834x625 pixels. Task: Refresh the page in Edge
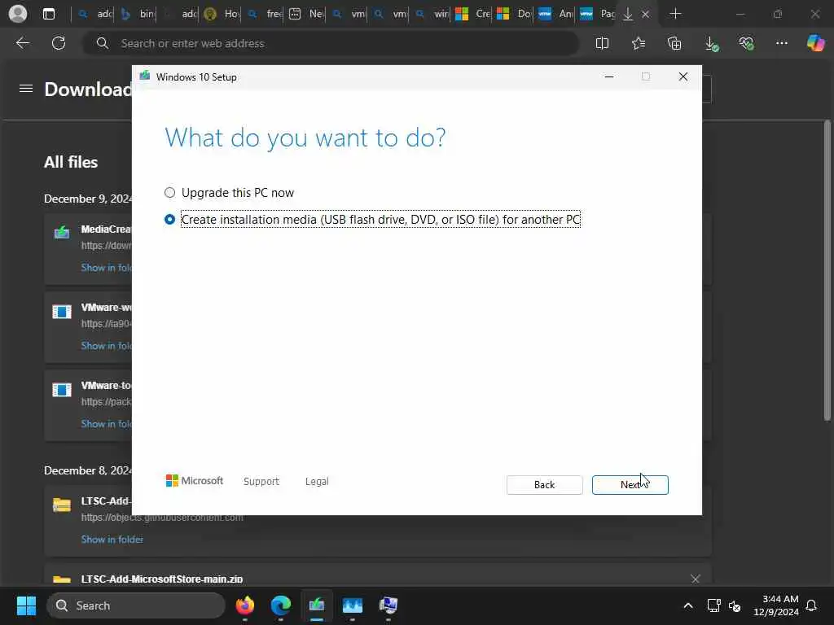(x=59, y=43)
